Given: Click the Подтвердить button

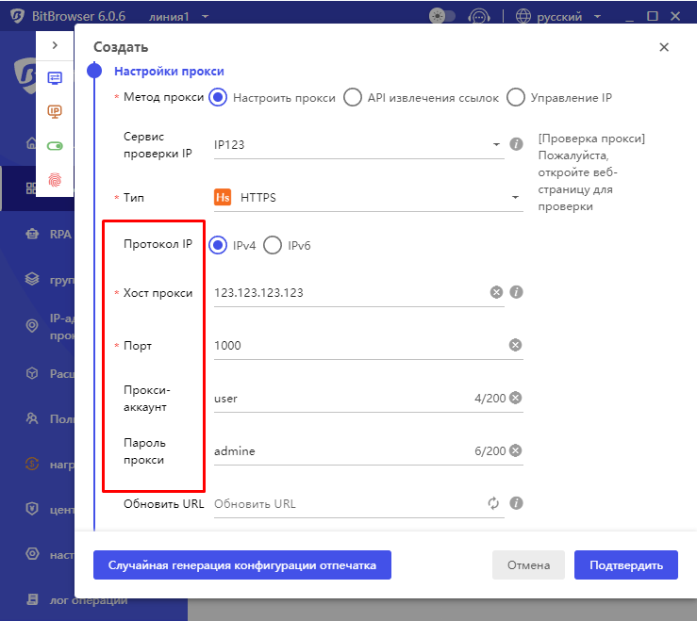Looking at the screenshot, I should 625,565.
